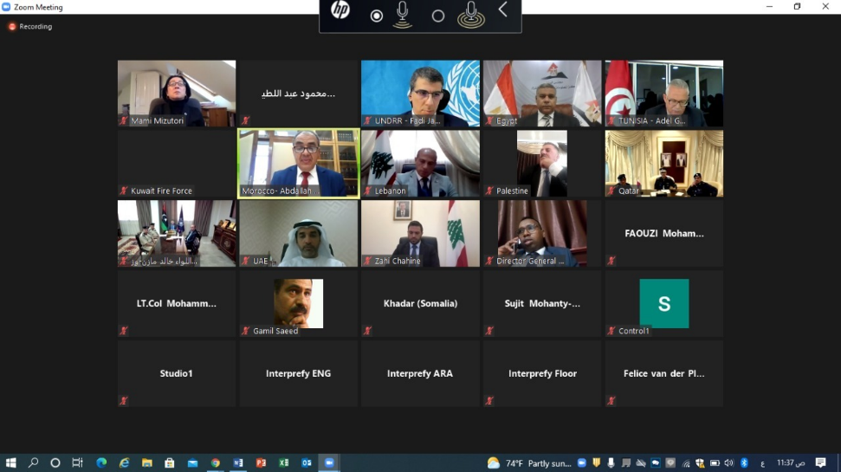Click the speaker volume icon in system tray

pos(728,463)
